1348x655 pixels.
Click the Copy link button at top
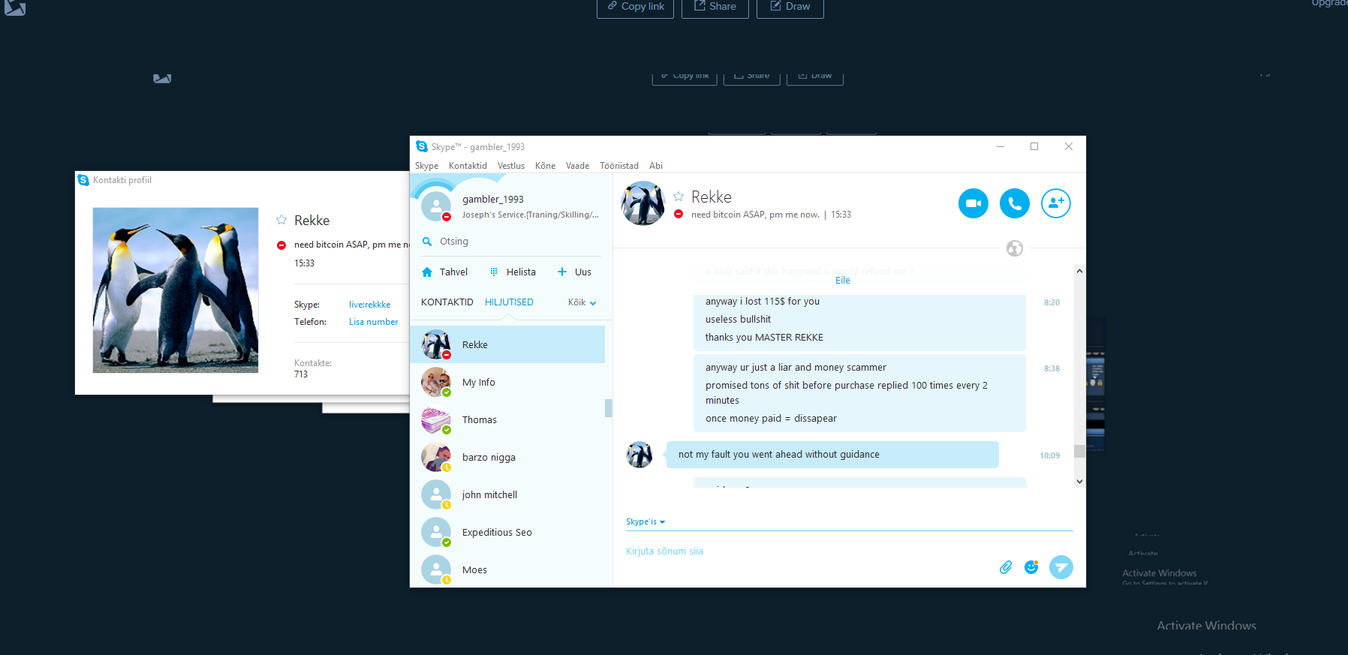click(x=635, y=7)
